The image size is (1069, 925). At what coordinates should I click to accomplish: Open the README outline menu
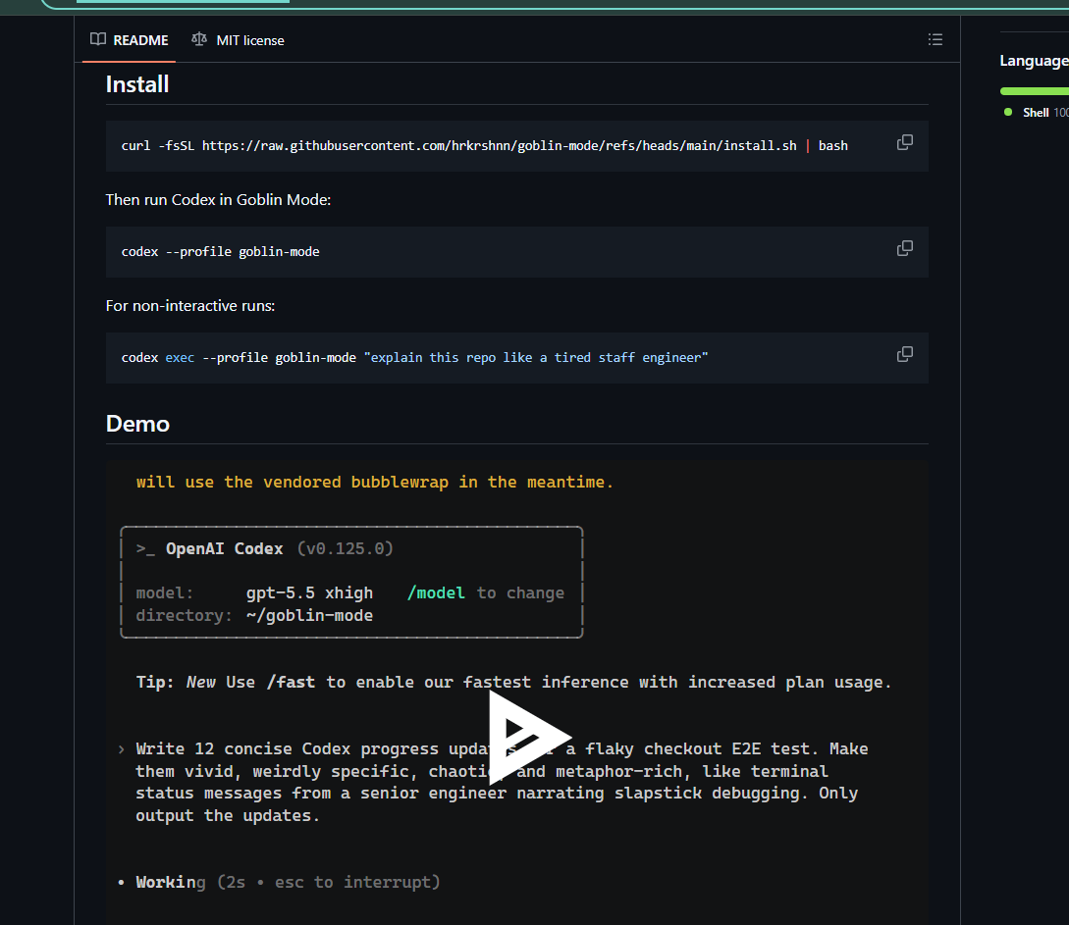point(935,39)
